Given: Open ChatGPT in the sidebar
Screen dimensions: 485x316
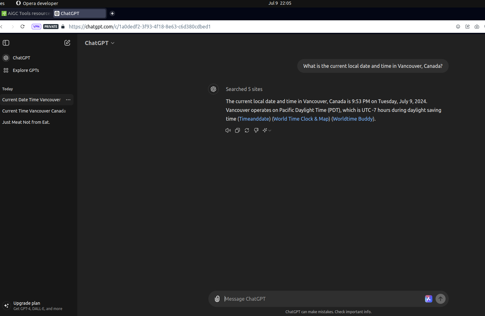Looking at the screenshot, I should [21, 58].
